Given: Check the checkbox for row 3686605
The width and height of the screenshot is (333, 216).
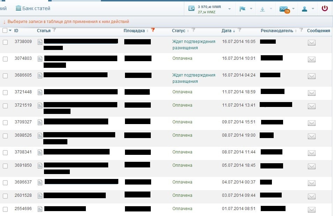Looking at the screenshot, I should pos(5,76).
